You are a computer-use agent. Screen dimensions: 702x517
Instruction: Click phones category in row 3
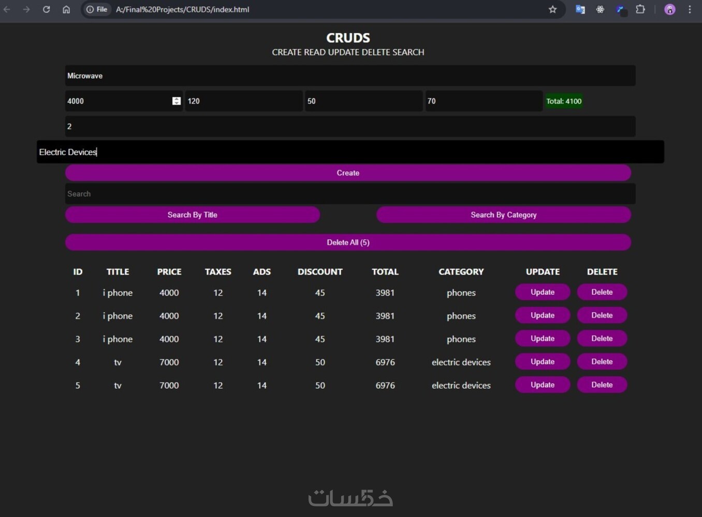click(461, 339)
